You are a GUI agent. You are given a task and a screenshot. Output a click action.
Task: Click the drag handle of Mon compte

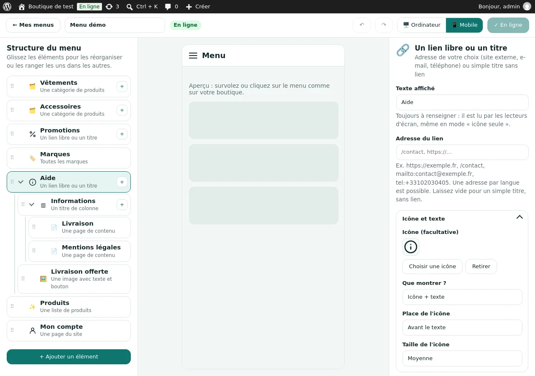pyautogui.click(x=12, y=330)
